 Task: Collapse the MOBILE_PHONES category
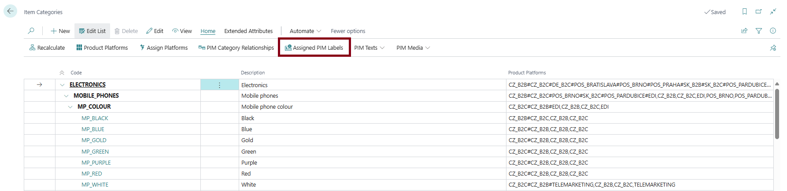pos(66,96)
